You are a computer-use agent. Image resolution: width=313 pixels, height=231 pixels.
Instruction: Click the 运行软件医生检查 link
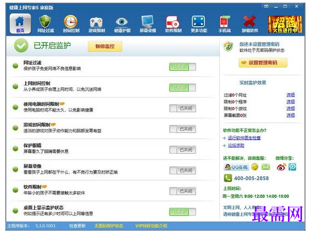coord(244,138)
